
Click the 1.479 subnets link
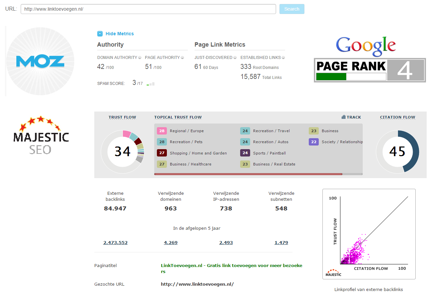coord(281,243)
